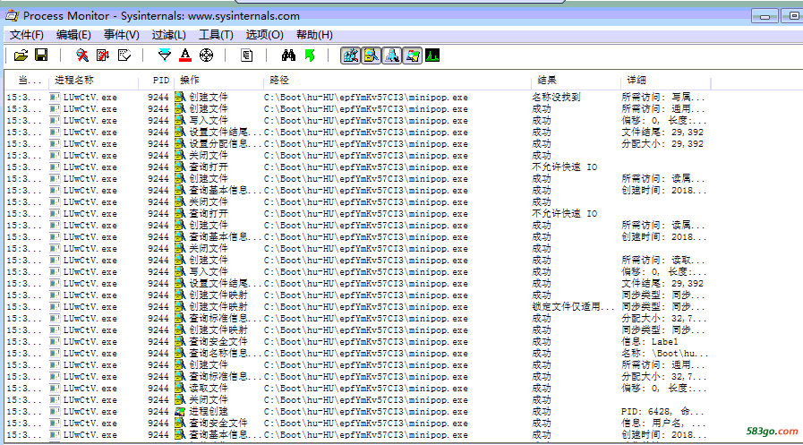The image size is (803, 445).
Task: Click the 信息: 用户名 detail cell
Action: click(x=663, y=424)
